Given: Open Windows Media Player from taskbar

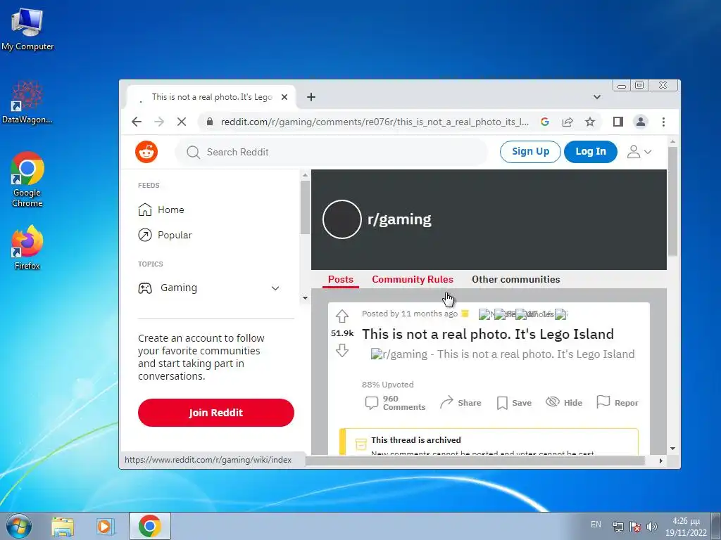Looking at the screenshot, I should click(x=105, y=526).
